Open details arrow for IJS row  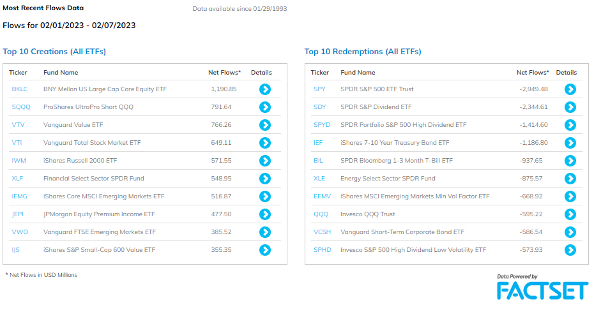pos(265,250)
